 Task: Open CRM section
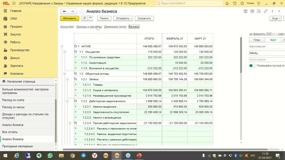coord(13,19)
